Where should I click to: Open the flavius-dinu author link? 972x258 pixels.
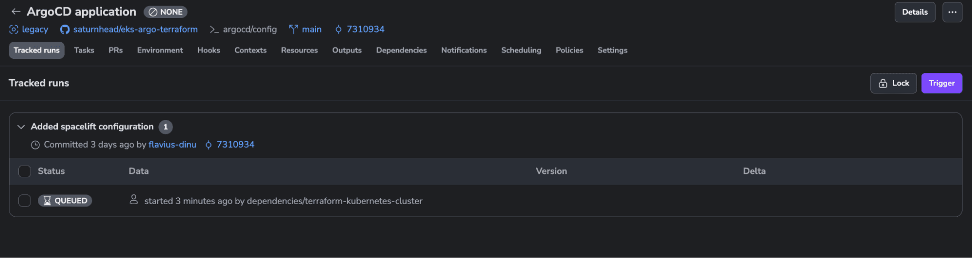tap(173, 144)
